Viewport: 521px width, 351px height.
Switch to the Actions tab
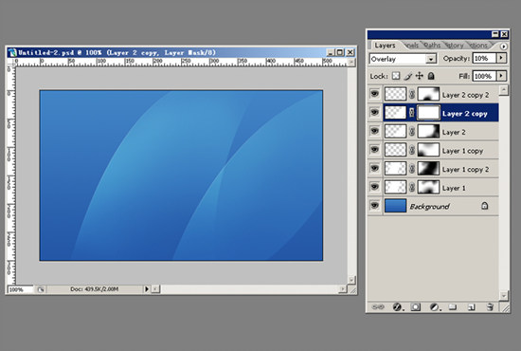click(x=477, y=46)
